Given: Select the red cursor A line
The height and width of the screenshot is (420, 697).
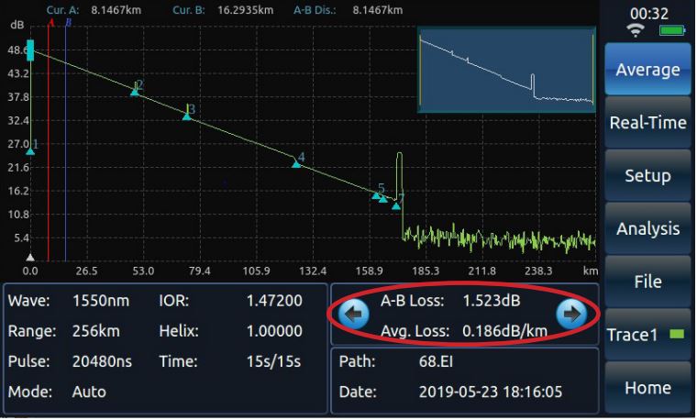Looking at the screenshot, I should (x=49, y=142).
